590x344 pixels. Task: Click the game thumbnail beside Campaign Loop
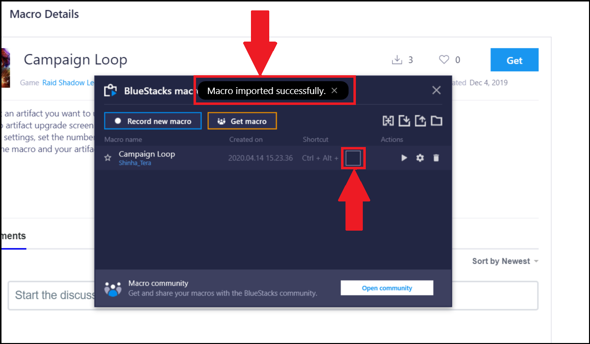click(5, 68)
